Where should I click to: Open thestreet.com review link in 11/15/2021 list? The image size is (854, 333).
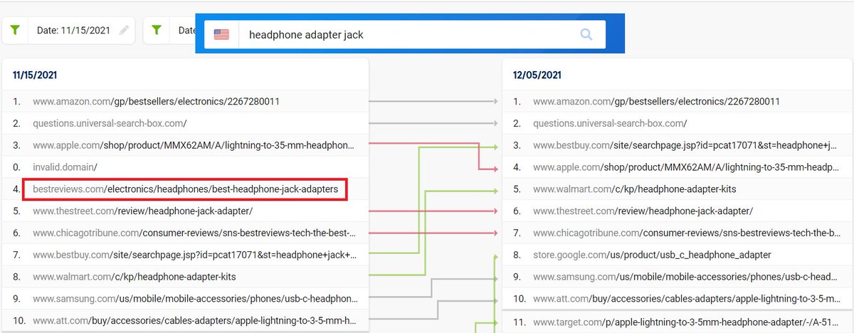142,211
